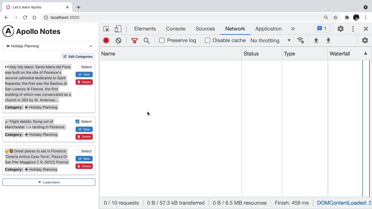Viewport: 372px width, 209px height.
Task: Switch to the Sources tab
Action: (x=205, y=29)
